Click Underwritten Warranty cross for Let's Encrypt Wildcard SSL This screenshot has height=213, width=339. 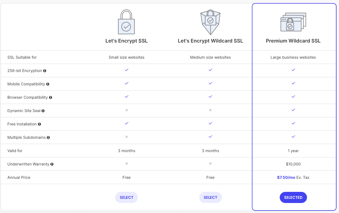(x=210, y=164)
